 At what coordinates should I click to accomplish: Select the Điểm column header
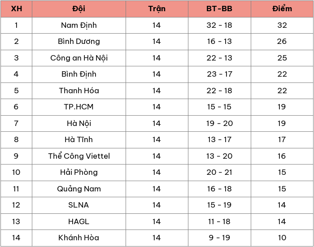tap(282, 9)
